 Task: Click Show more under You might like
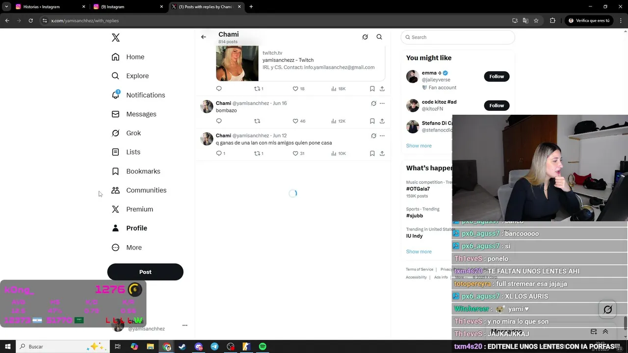pyautogui.click(x=419, y=146)
